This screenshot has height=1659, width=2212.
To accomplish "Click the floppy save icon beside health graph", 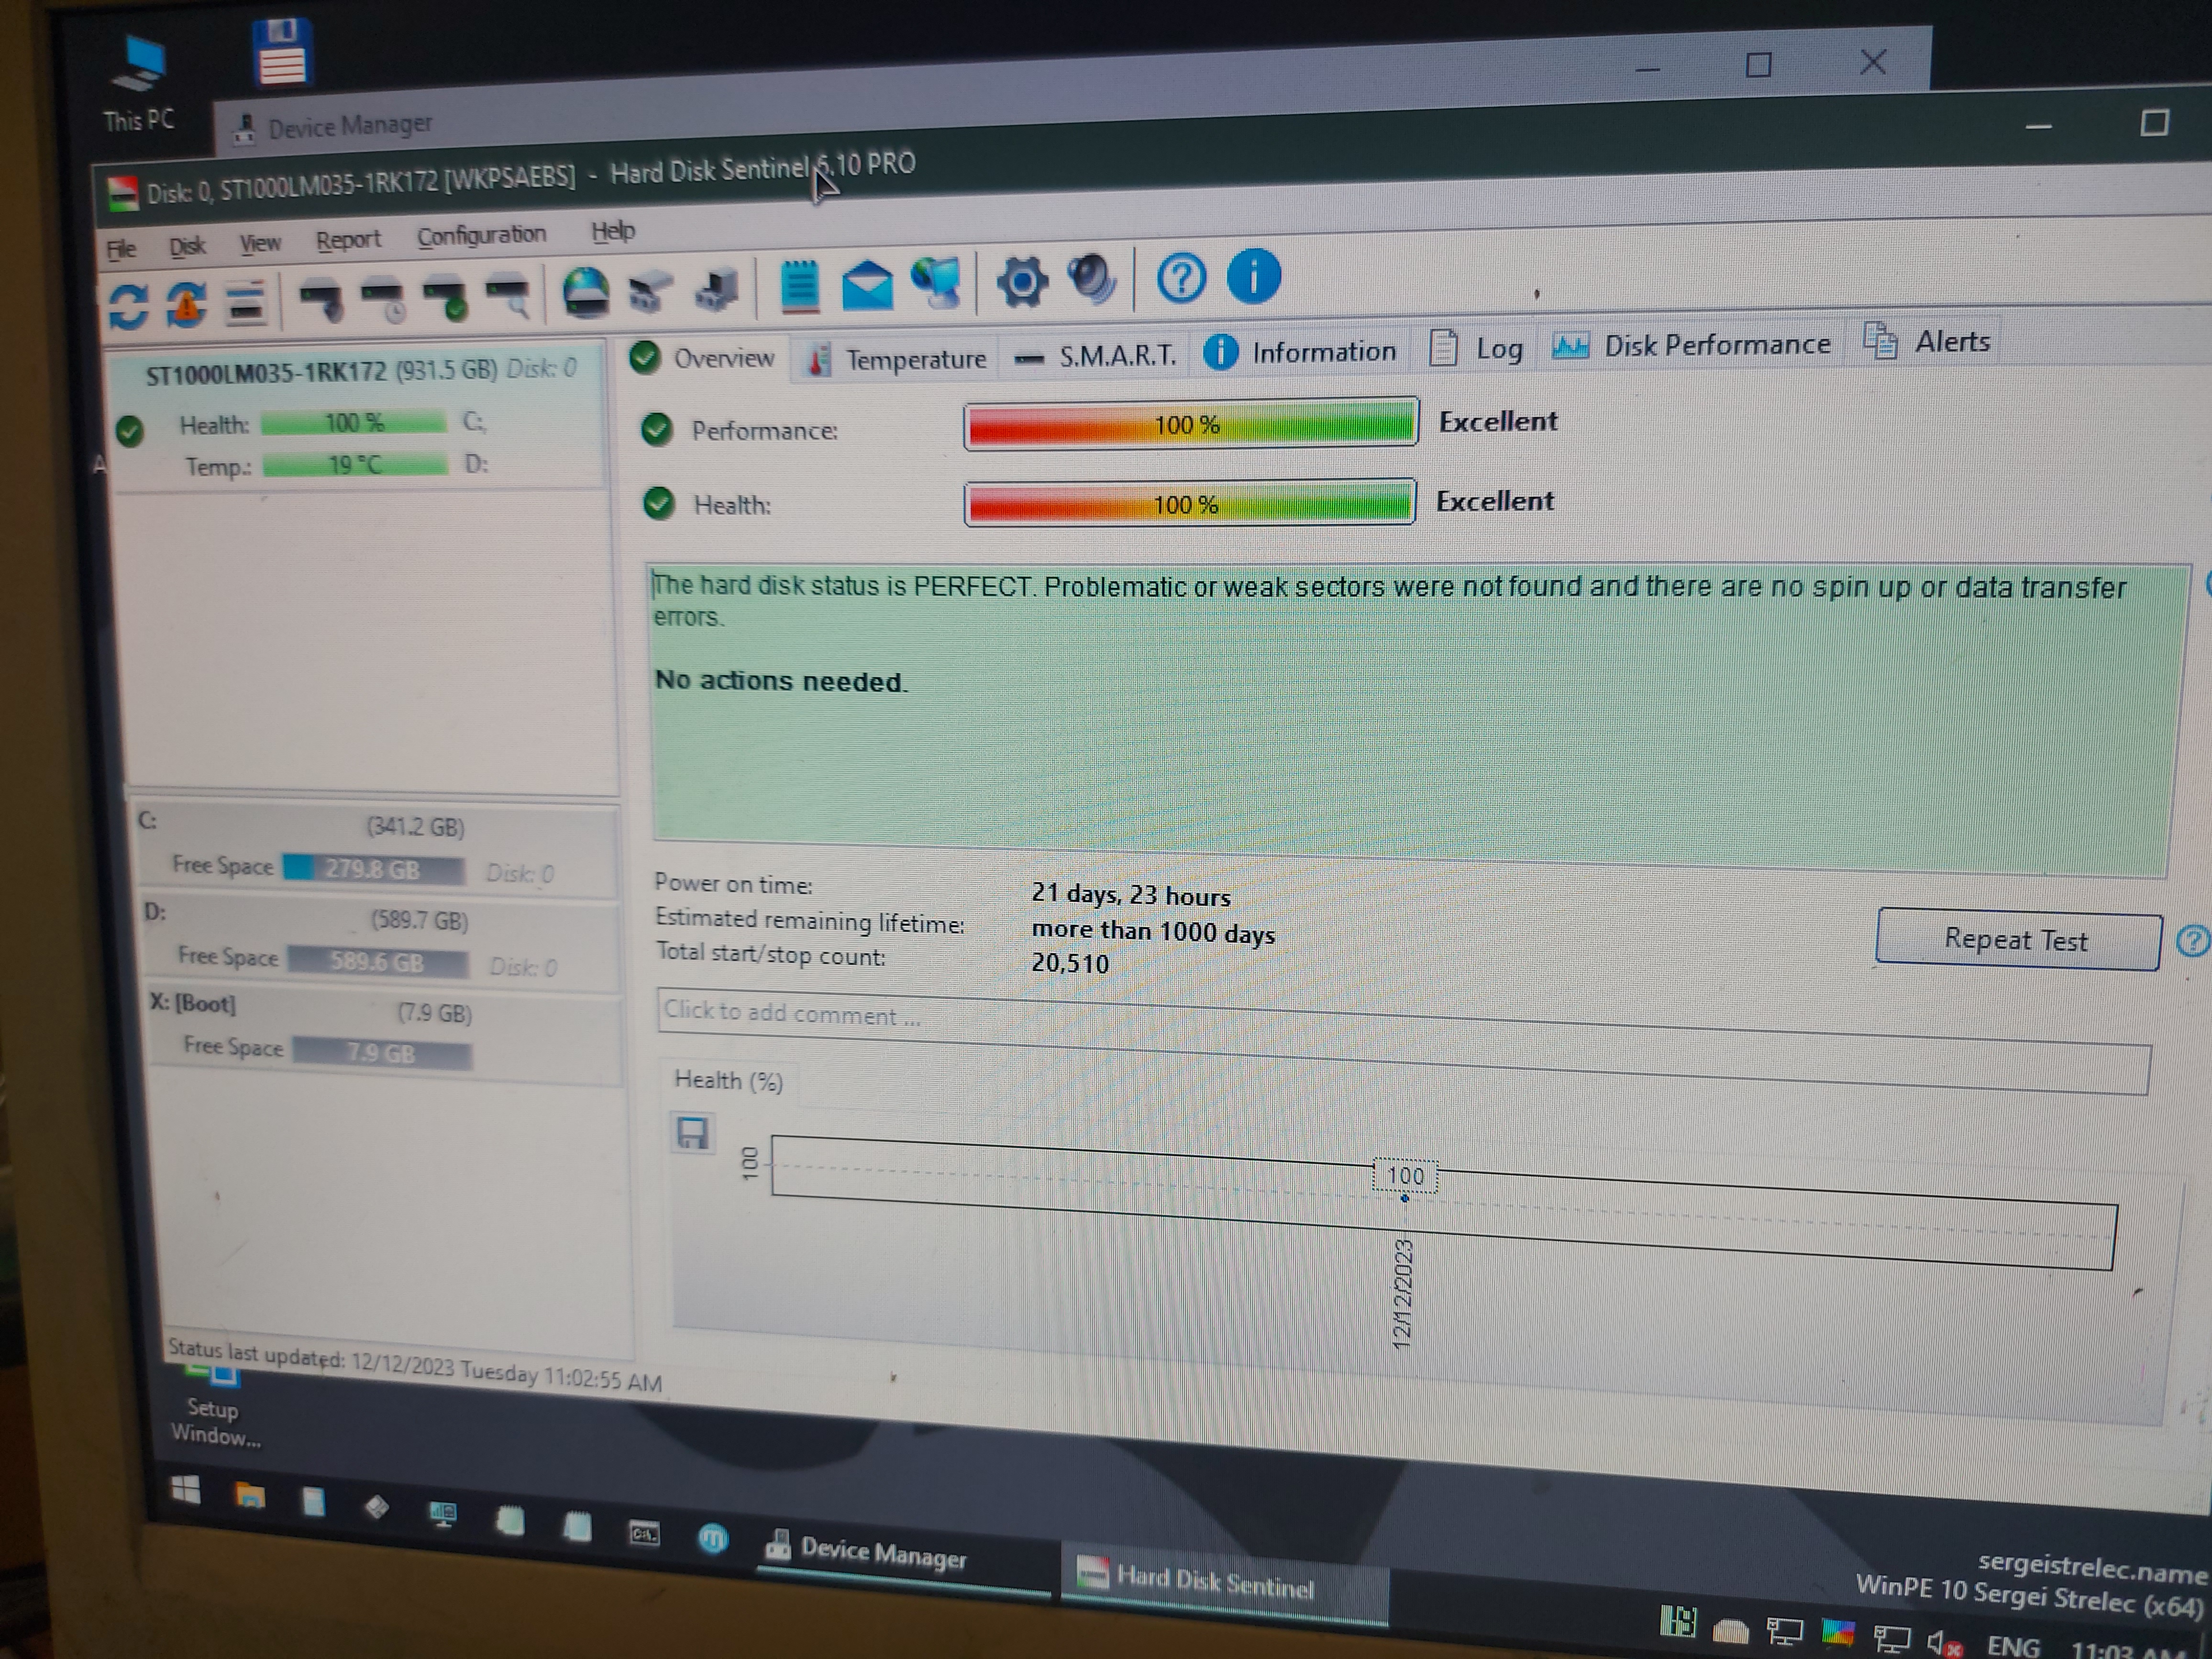I will 692,1133.
